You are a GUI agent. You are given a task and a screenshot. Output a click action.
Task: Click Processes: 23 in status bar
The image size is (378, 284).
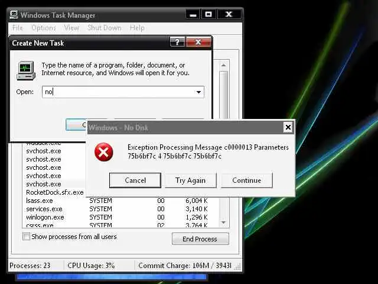(30, 266)
